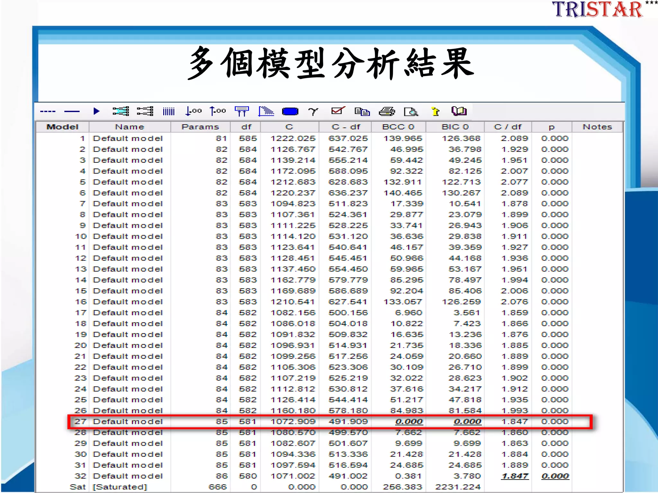
Task: Click C - df value 511.823
Action: (348, 203)
